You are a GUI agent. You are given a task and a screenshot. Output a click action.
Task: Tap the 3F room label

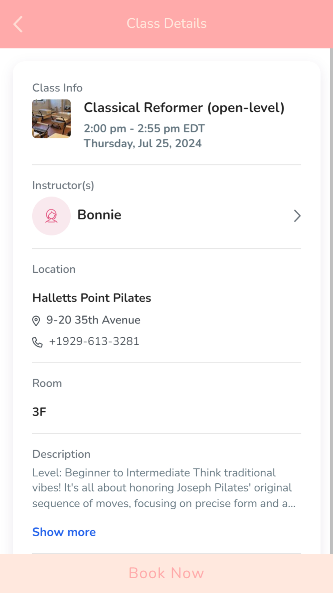(x=39, y=412)
